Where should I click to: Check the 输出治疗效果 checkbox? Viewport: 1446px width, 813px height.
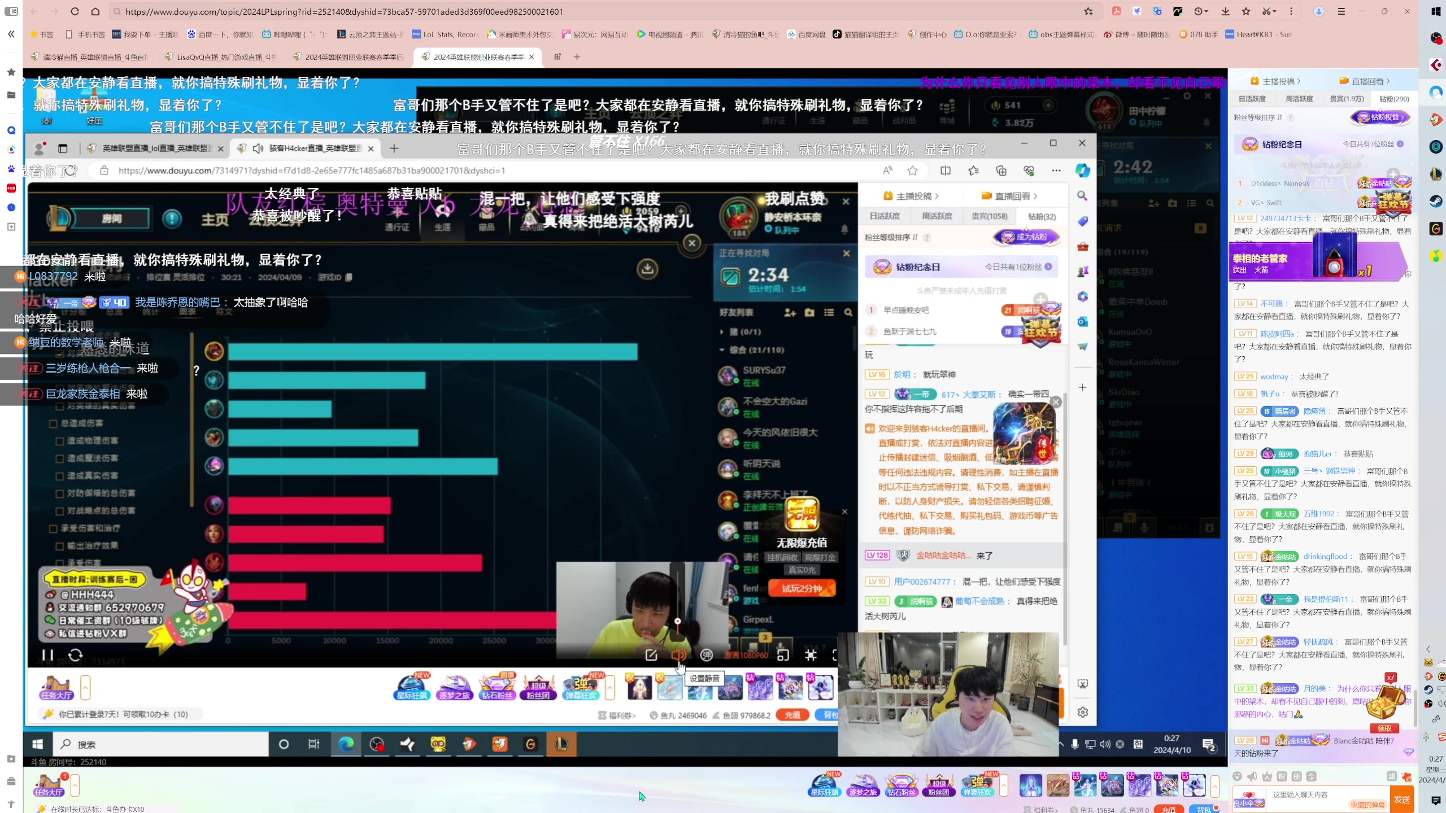coord(59,546)
